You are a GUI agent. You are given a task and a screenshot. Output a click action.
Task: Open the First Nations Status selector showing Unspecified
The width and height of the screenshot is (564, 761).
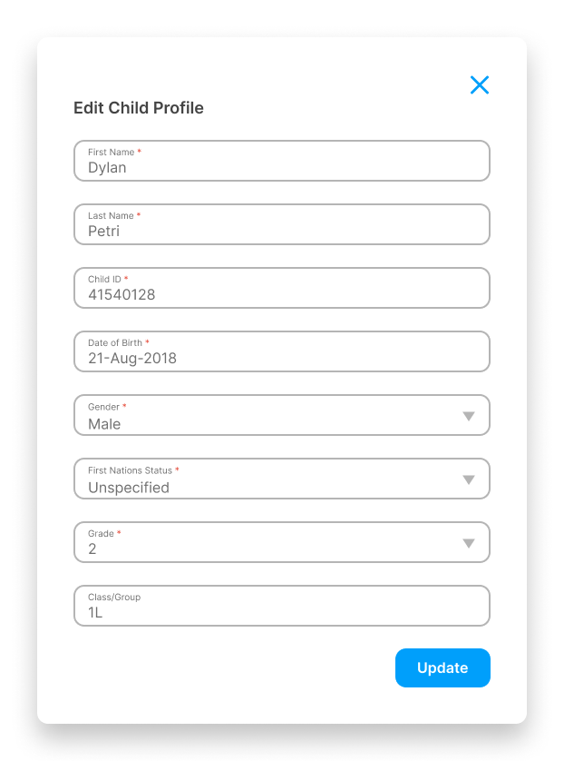click(x=281, y=479)
